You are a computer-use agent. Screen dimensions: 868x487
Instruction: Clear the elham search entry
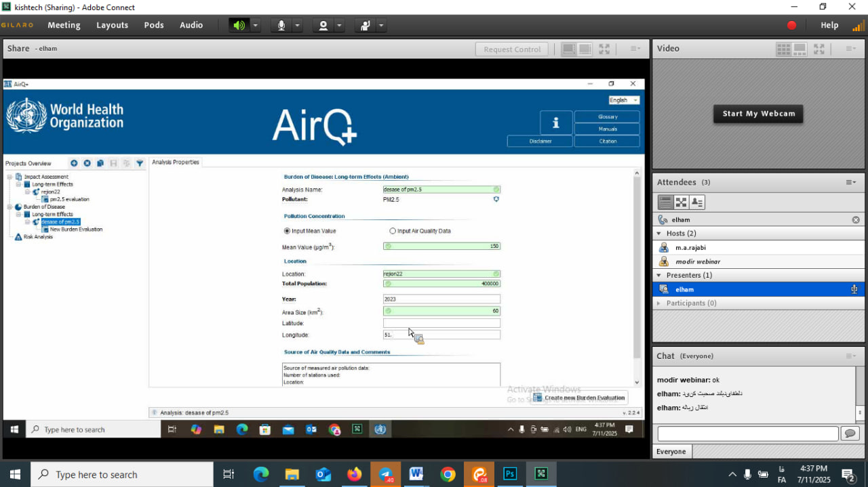pyautogui.click(x=856, y=219)
